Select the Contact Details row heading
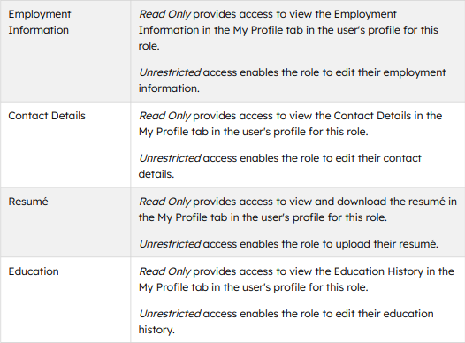This screenshot has height=343, width=465. coord(47,116)
